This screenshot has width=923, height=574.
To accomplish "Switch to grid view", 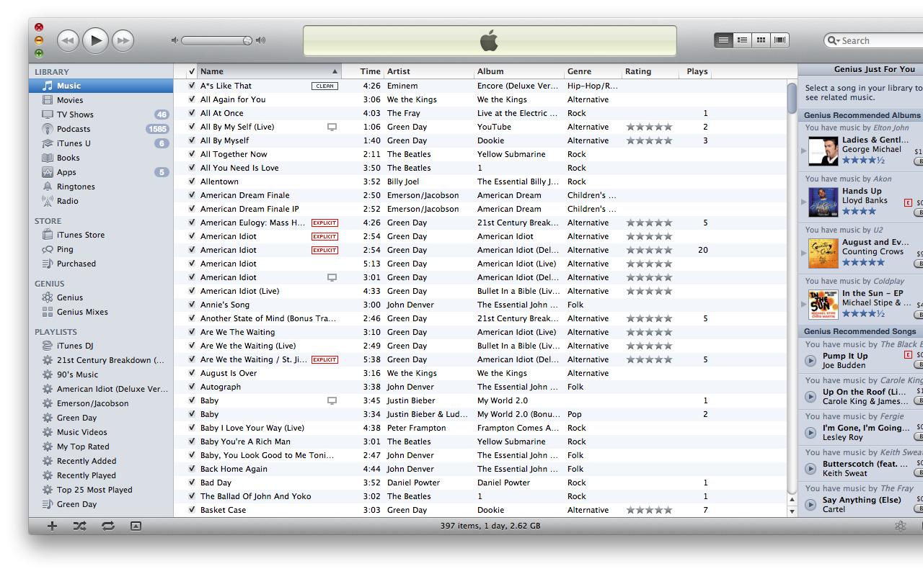I will tap(761, 40).
